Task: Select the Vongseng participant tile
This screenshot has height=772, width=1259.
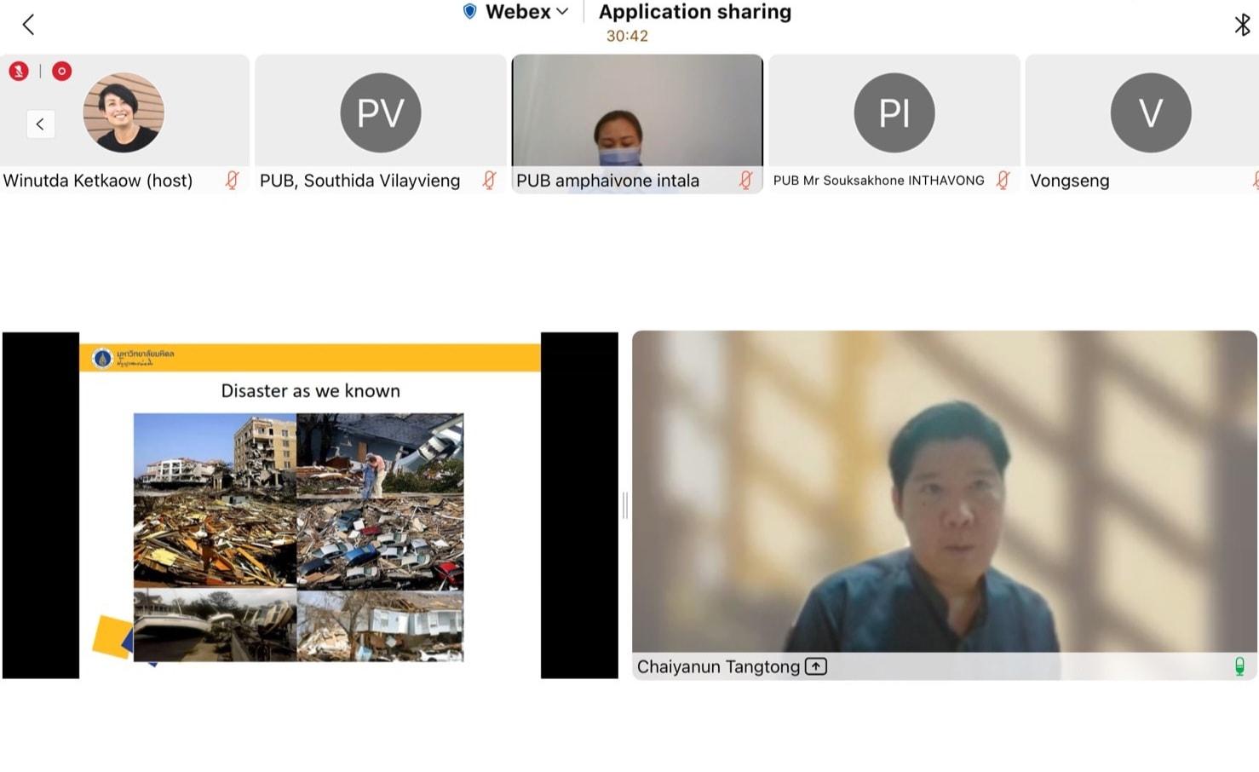Action: click(1142, 124)
